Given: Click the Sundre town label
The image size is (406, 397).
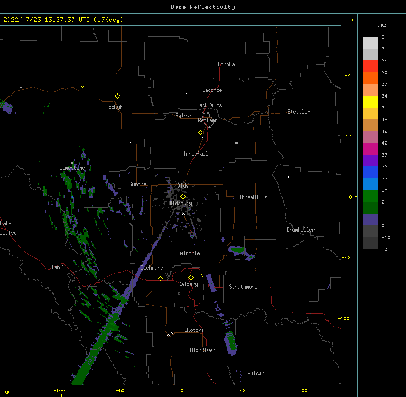Looking at the screenshot, I should tap(138, 184).
